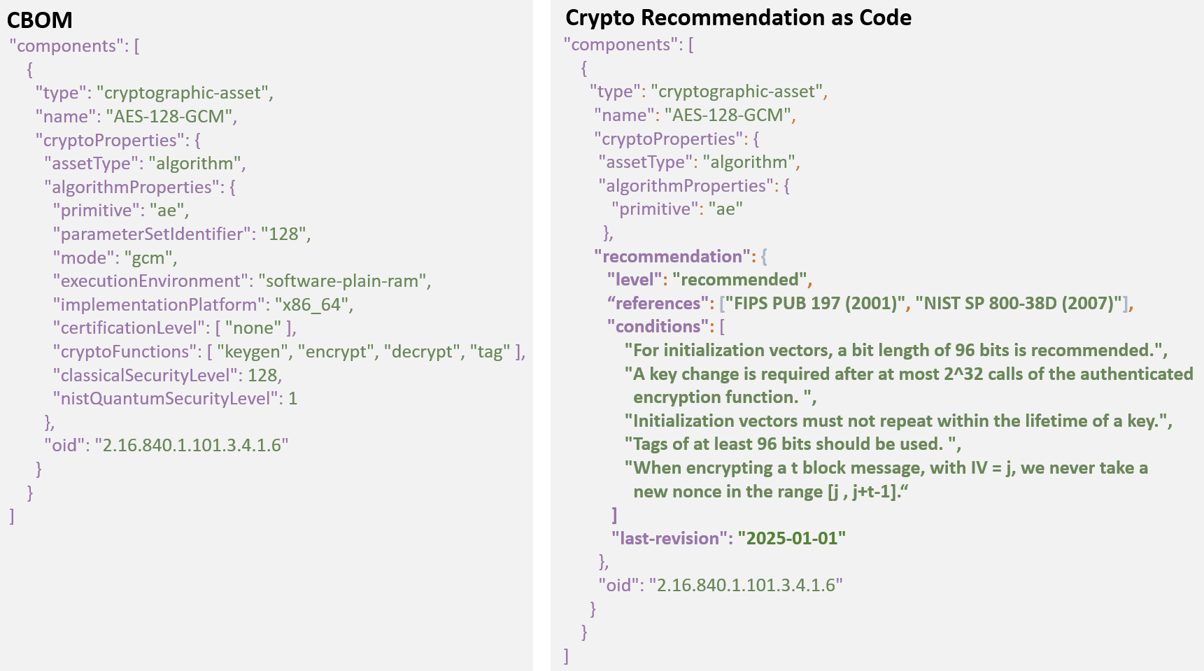Click "nistQuantumSecurityLevel" key text
The image size is (1204, 671).
coord(165,399)
